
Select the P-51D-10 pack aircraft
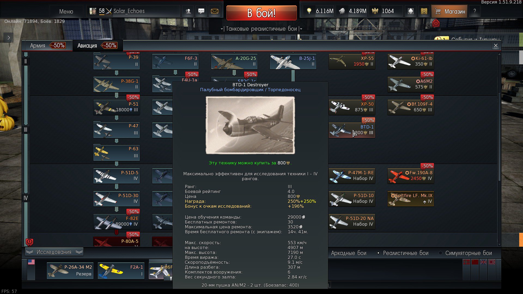click(352, 198)
